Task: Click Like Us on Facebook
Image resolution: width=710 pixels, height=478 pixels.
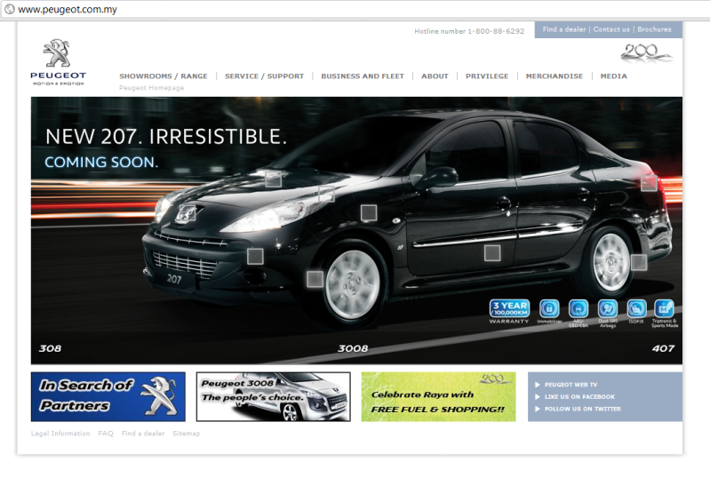Action: coord(579,396)
